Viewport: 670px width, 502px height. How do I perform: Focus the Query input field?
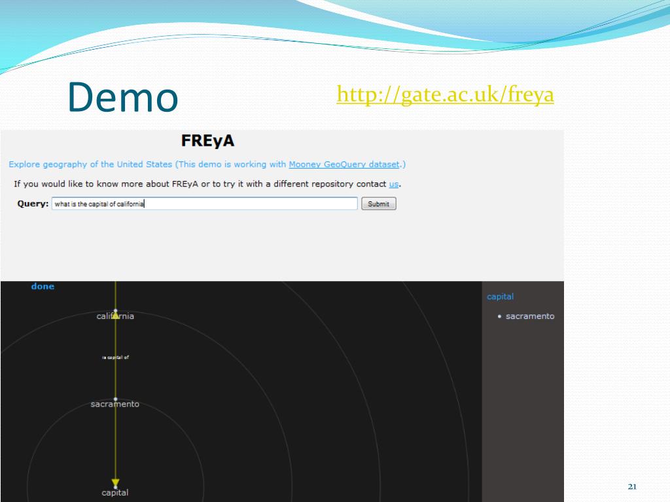205,204
